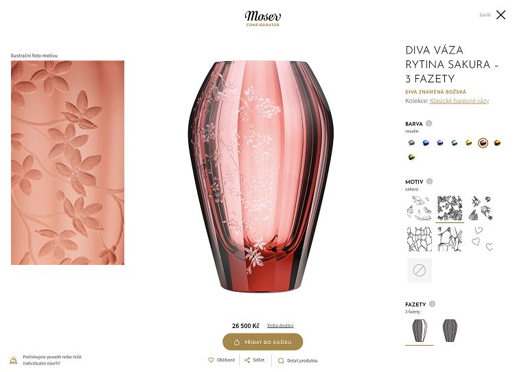The image size is (515, 372).
Task: Add vase to favorites via heart icon
Action: [x=211, y=360]
